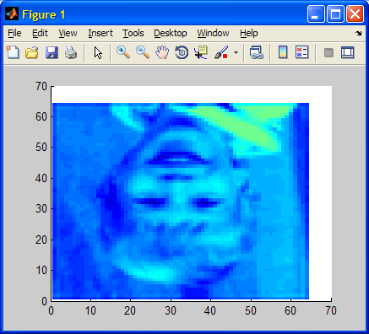Minimize the Figure 1 window

(x=316, y=14)
